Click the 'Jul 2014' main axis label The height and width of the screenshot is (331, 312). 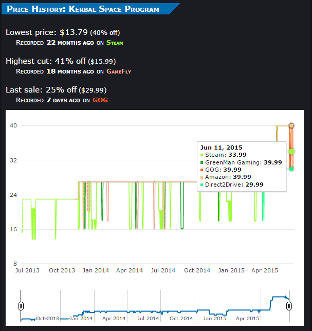click(x=163, y=270)
